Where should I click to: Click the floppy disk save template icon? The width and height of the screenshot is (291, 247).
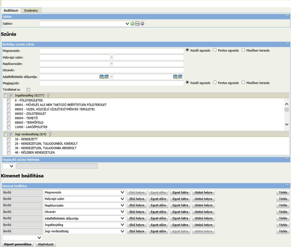tap(137, 24)
